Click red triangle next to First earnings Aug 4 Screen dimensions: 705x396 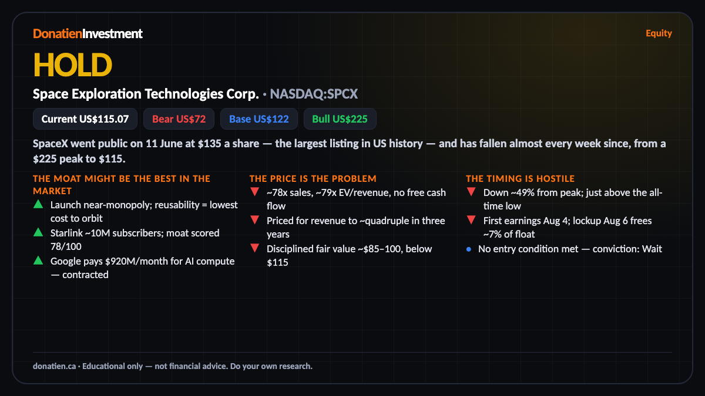point(471,221)
